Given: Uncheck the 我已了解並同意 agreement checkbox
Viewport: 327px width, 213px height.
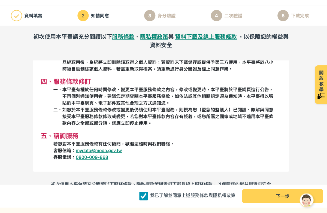Looking at the screenshot, I should (x=143, y=196).
